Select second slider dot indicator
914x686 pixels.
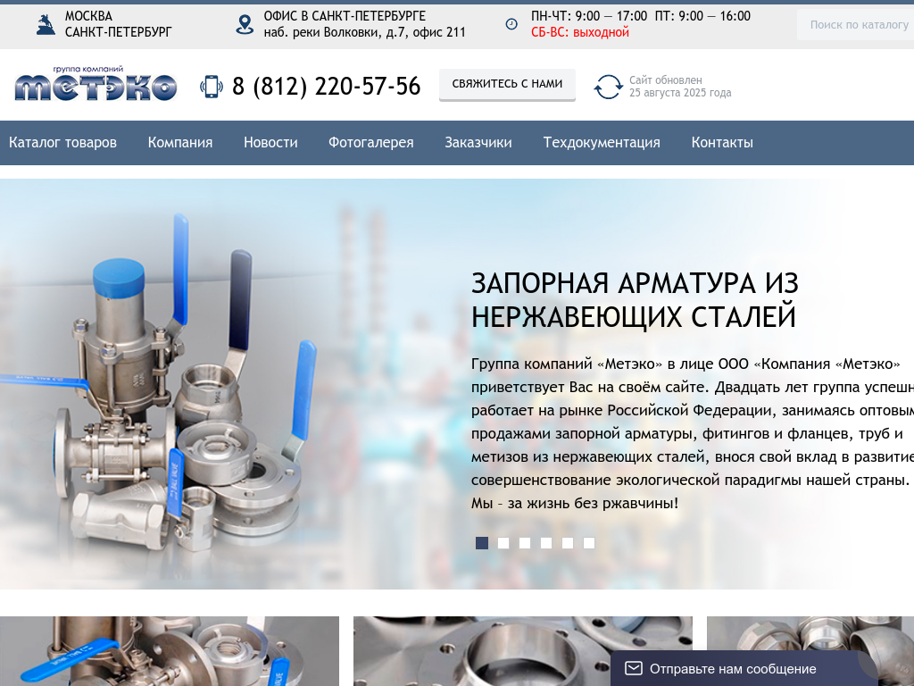point(503,543)
